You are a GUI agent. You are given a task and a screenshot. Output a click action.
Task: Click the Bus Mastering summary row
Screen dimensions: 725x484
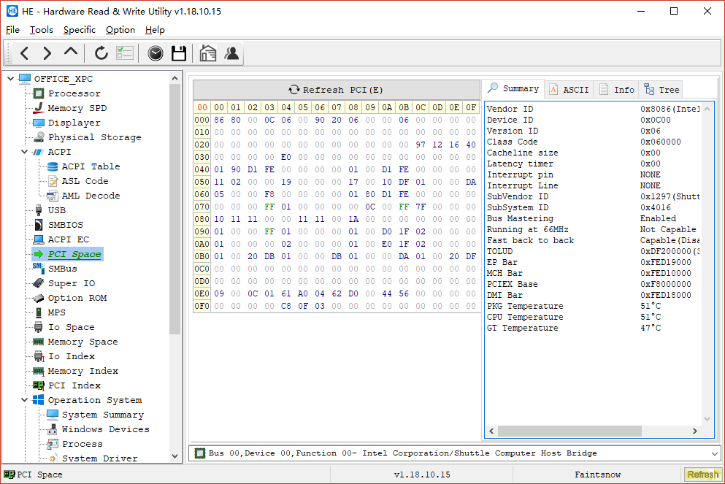point(594,219)
